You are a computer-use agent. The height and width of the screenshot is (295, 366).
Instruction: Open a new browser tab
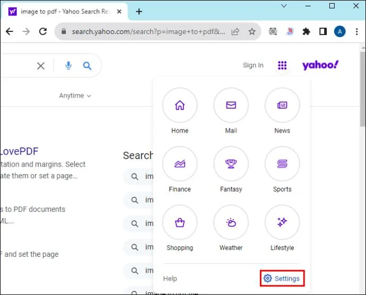[x=139, y=12]
